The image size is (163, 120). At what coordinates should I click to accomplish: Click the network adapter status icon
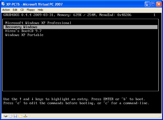[x=25, y=116]
